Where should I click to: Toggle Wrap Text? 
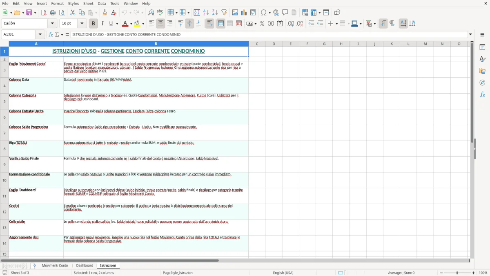pyautogui.click(x=210, y=24)
